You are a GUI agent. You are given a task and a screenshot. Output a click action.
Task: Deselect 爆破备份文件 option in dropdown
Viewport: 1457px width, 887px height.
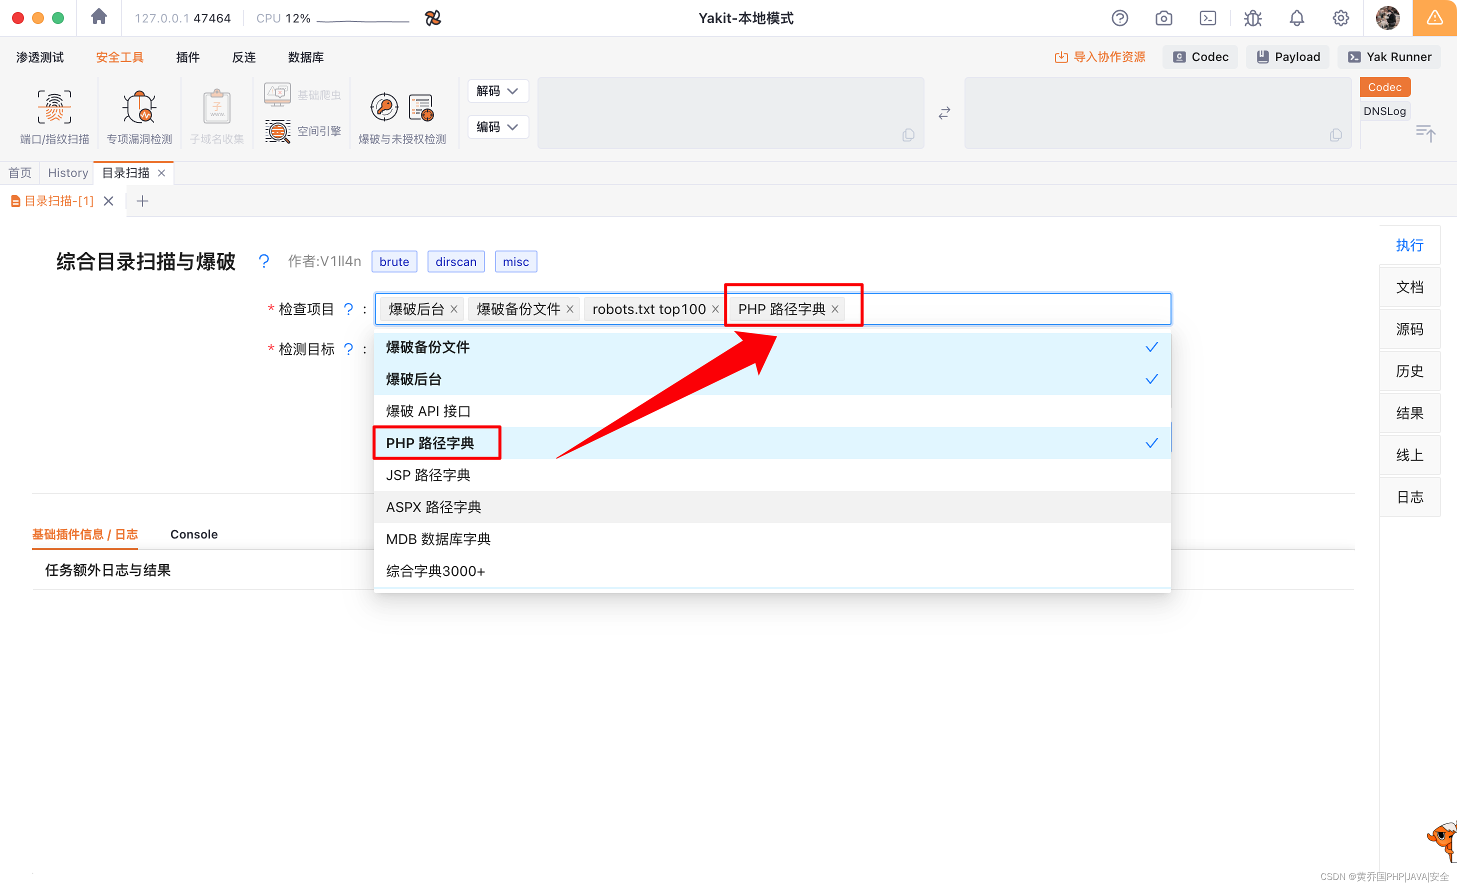772,347
